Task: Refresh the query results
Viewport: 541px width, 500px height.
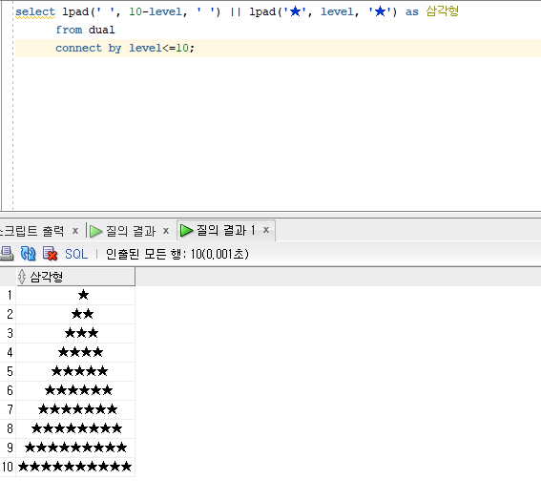Action: point(28,254)
